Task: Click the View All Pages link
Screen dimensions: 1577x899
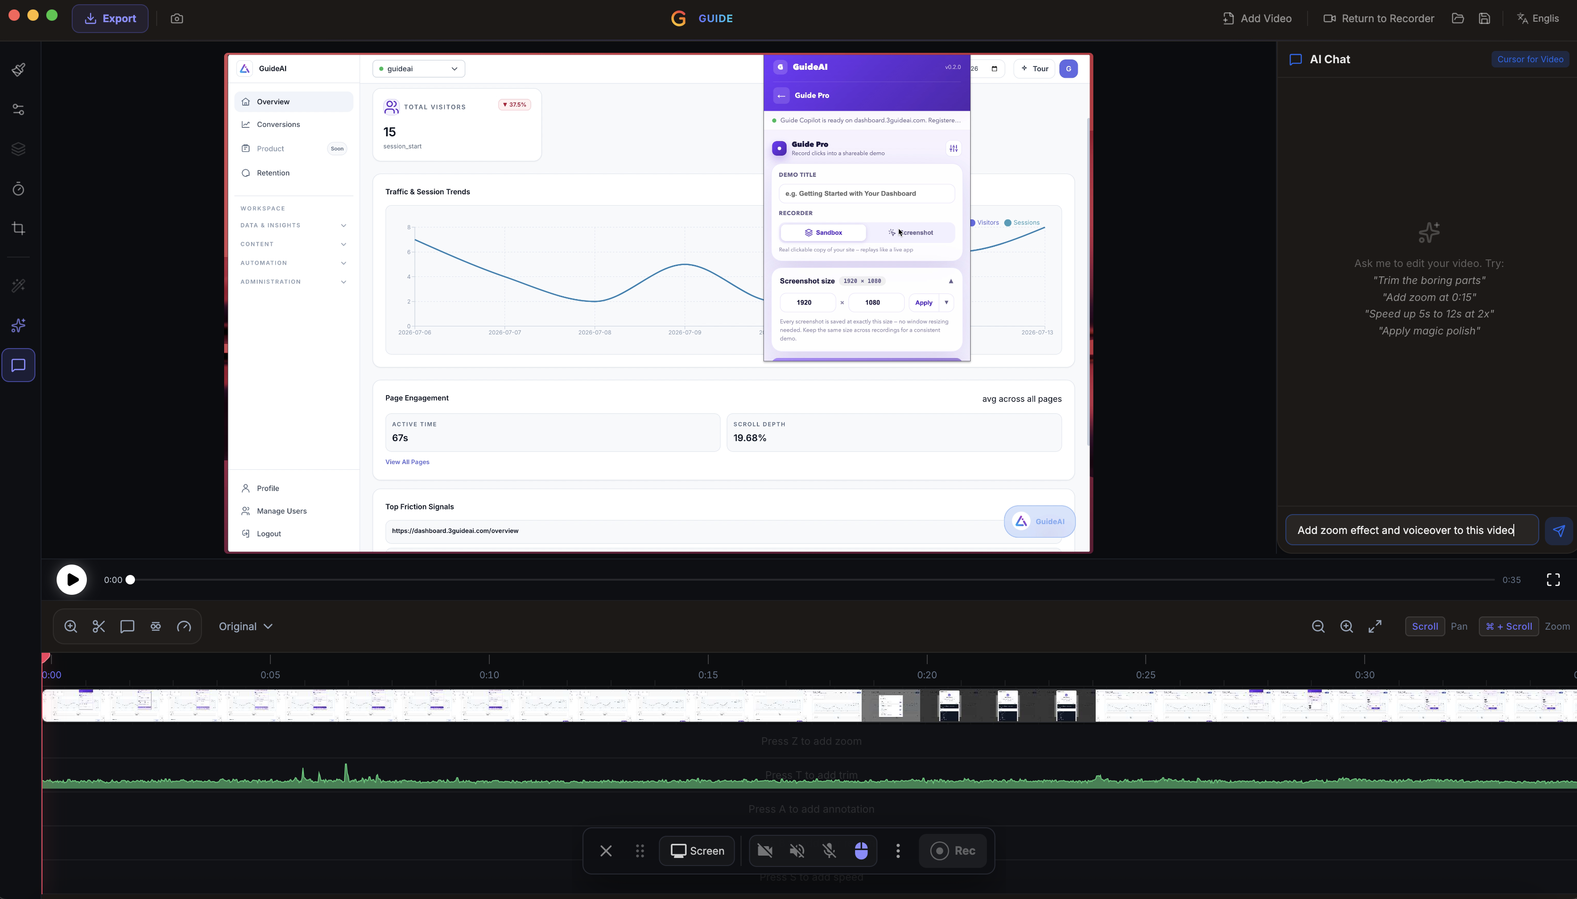Action: tap(407, 462)
